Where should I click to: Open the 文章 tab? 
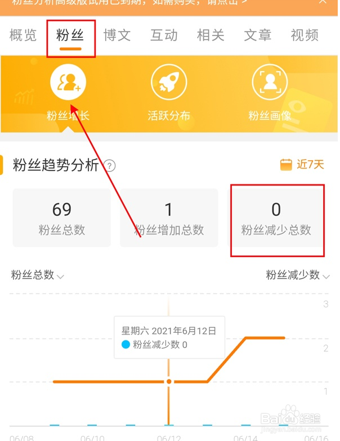tap(258, 36)
